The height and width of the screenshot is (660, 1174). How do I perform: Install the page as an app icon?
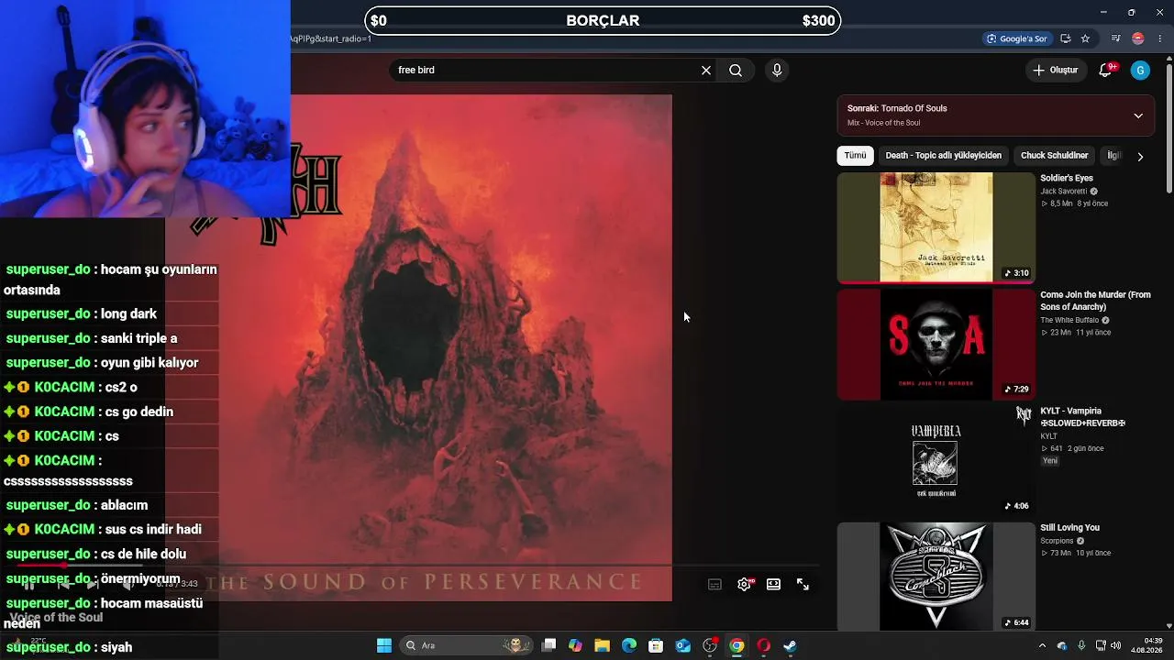(1066, 38)
